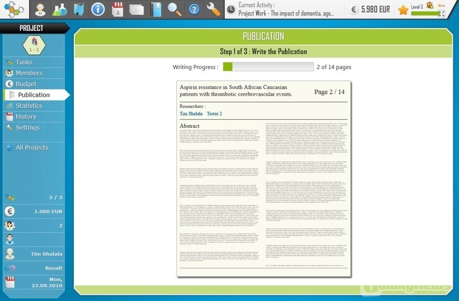Click the Tester 2 researcher link
Viewport: 459px width, 301px height.
[x=214, y=114]
